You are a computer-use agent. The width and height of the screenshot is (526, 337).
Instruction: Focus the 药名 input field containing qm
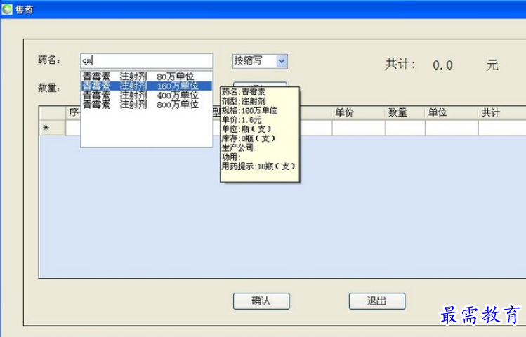147,61
